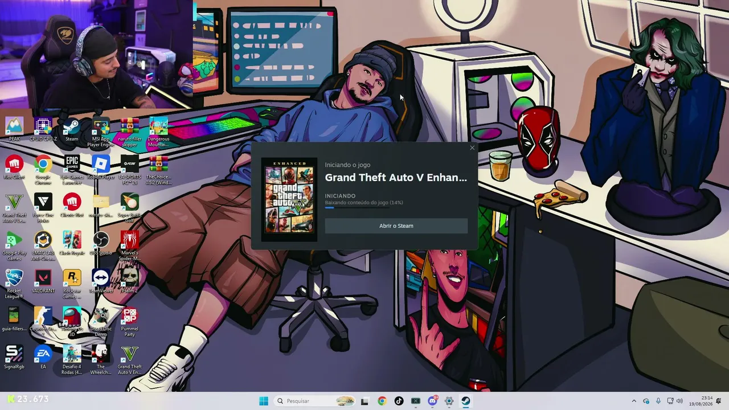Open the notifications bell icon
Image resolution: width=729 pixels, height=410 pixels.
click(720, 401)
